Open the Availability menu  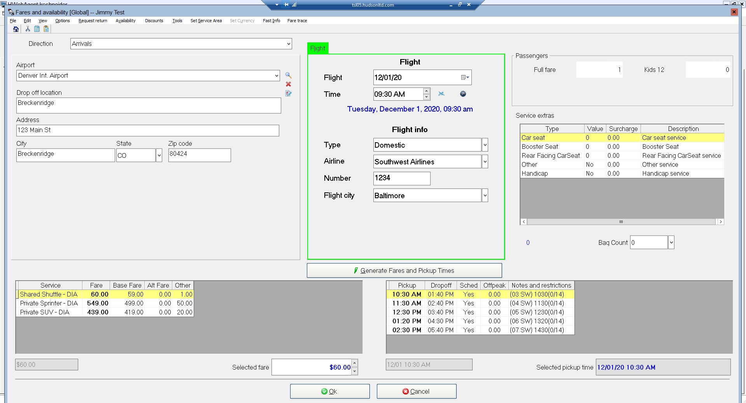tap(125, 21)
